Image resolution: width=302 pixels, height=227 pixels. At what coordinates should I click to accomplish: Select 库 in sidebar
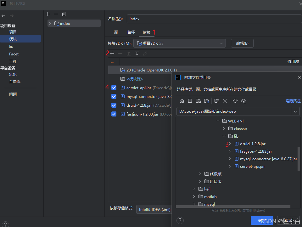[x=11, y=47]
